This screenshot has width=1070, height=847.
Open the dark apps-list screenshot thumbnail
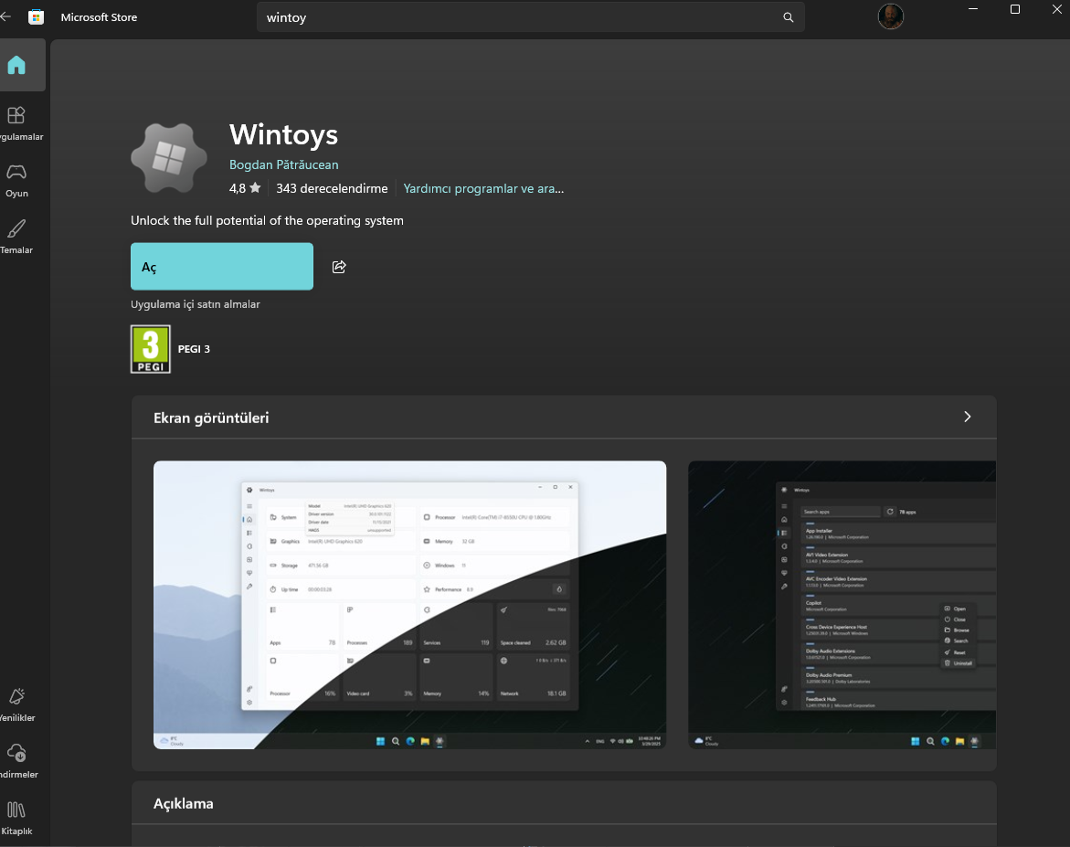tap(842, 605)
